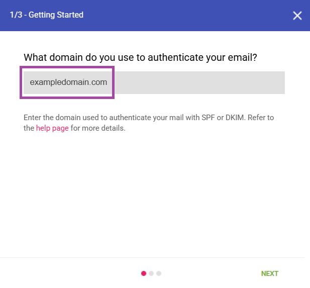Click the footer area left of the step dots
This screenshot has height=288, width=310.
click(70, 273)
